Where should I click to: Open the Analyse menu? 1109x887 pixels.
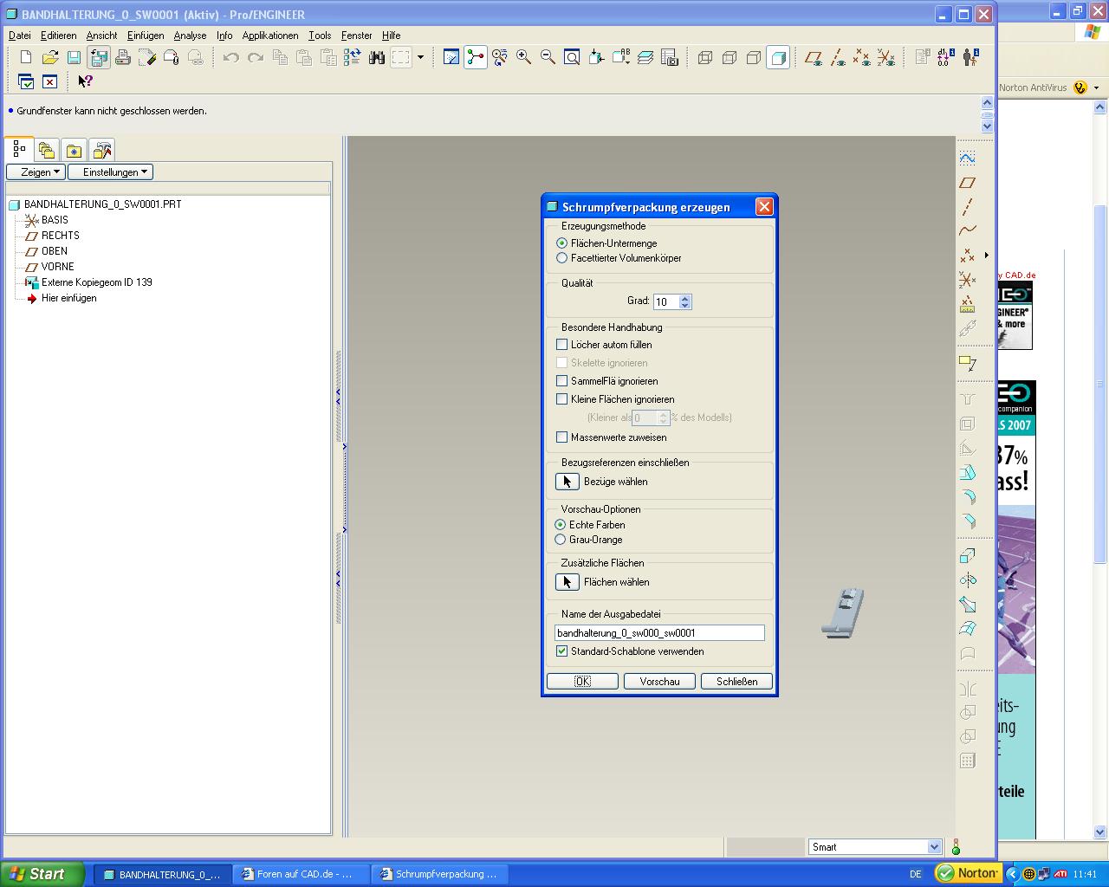pos(190,36)
